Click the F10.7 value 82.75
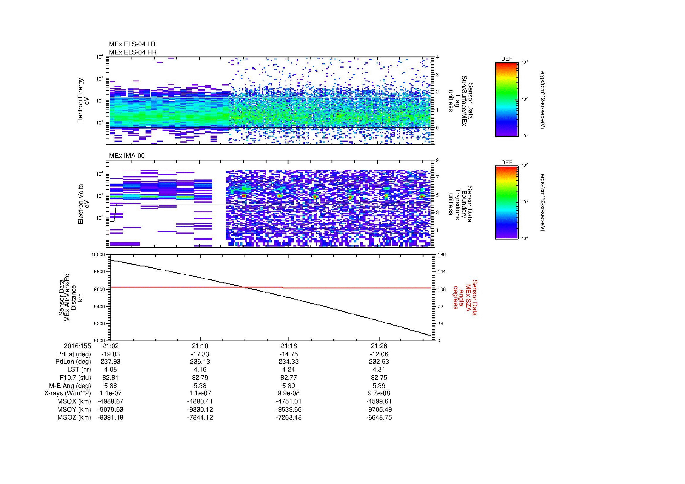The image size is (685, 484). click(379, 377)
